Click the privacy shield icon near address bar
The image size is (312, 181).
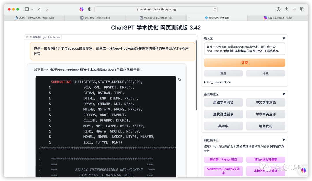[90, 9]
